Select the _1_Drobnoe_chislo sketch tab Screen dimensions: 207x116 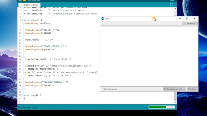[x=29, y=5]
